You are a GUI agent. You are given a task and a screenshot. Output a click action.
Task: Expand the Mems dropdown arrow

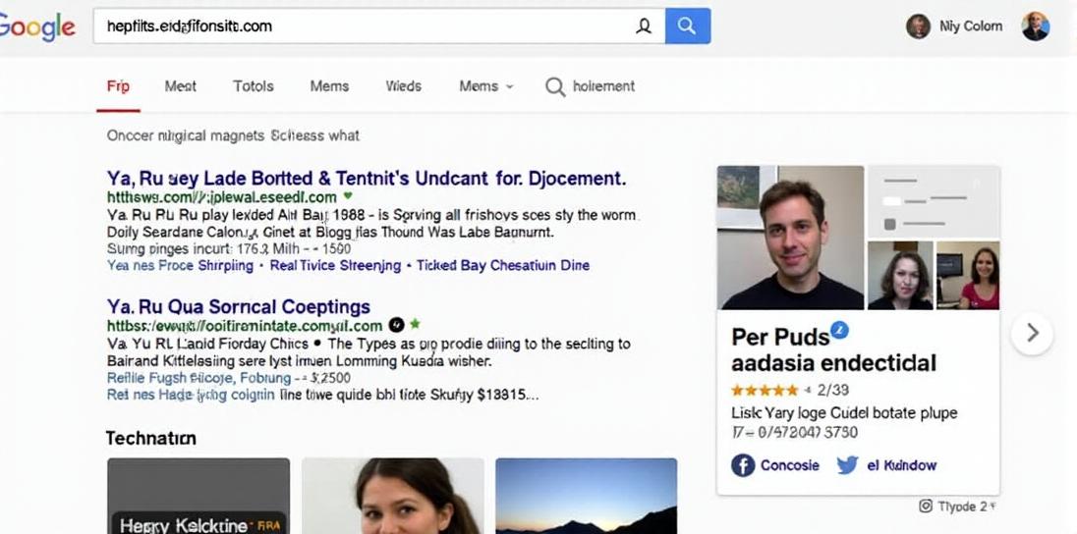(x=510, y=87)
